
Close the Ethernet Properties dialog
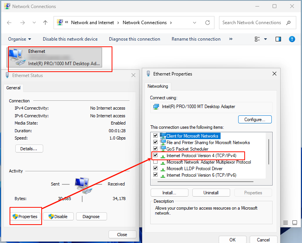pyautogui.click(x=274, y=74)
